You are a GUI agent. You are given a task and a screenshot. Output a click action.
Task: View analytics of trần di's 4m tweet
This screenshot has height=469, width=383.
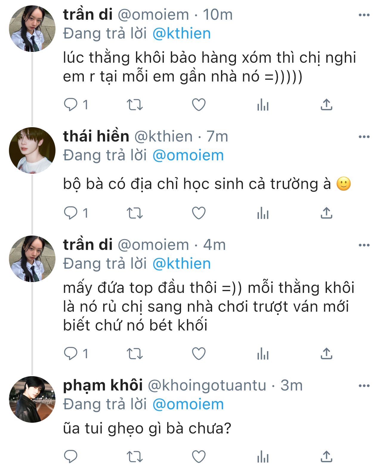(263, 354)
